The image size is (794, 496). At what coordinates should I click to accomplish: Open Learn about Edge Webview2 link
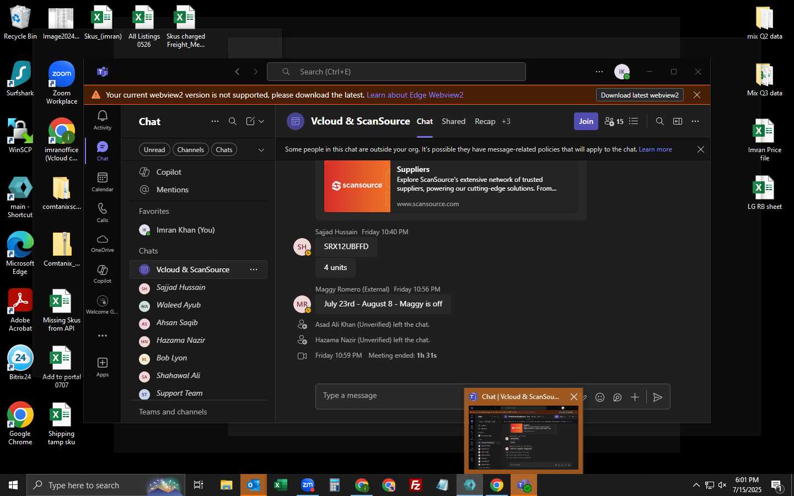[x=415, y=95]
